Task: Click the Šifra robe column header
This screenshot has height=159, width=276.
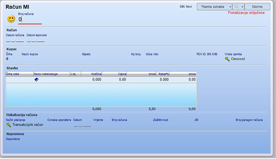Action: tap(19, 74)
